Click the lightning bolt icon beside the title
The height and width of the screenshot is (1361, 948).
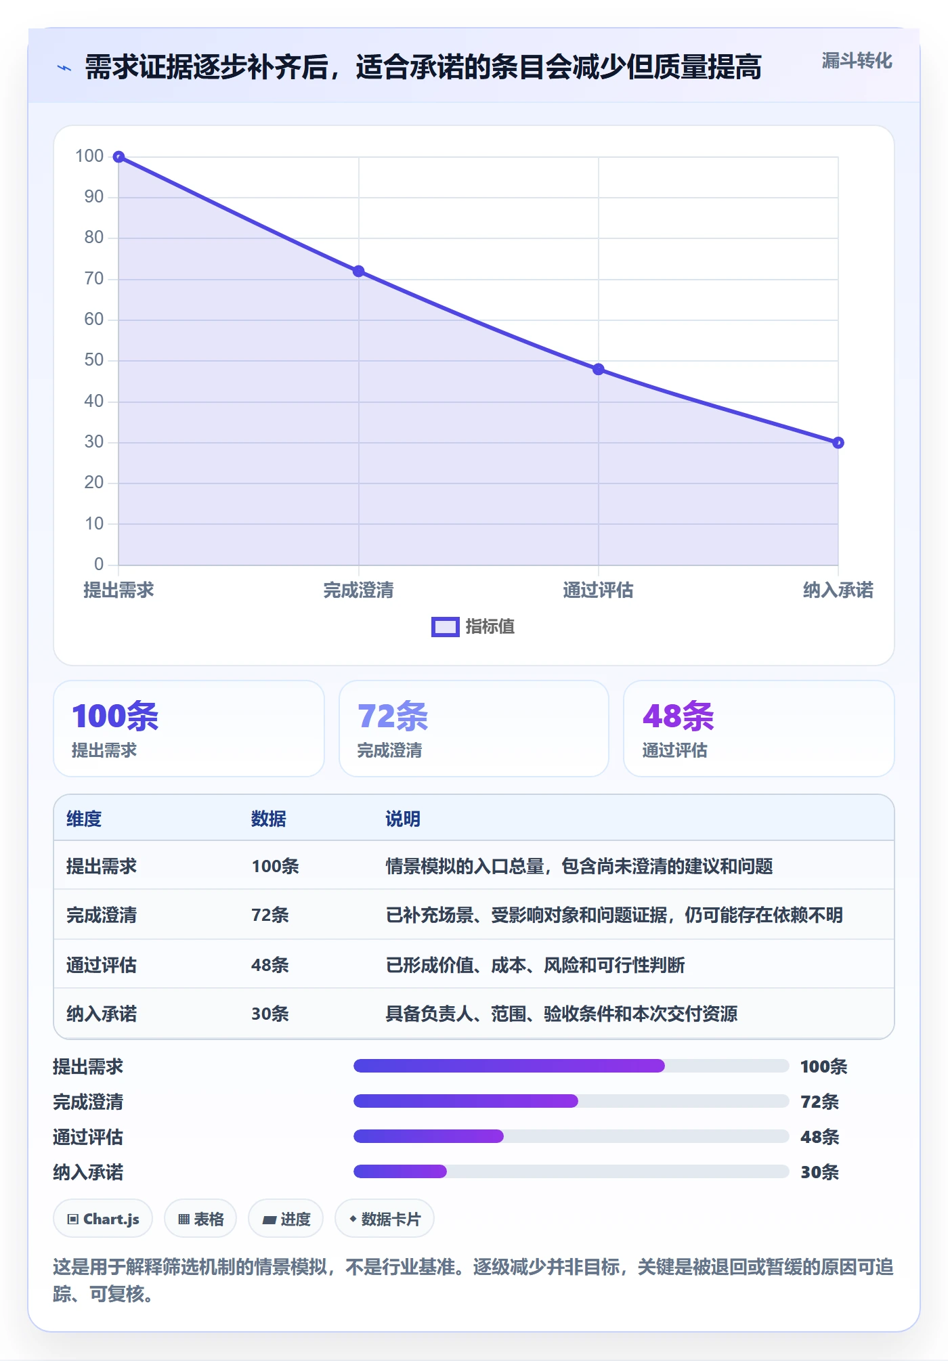(x=64, y=68)
